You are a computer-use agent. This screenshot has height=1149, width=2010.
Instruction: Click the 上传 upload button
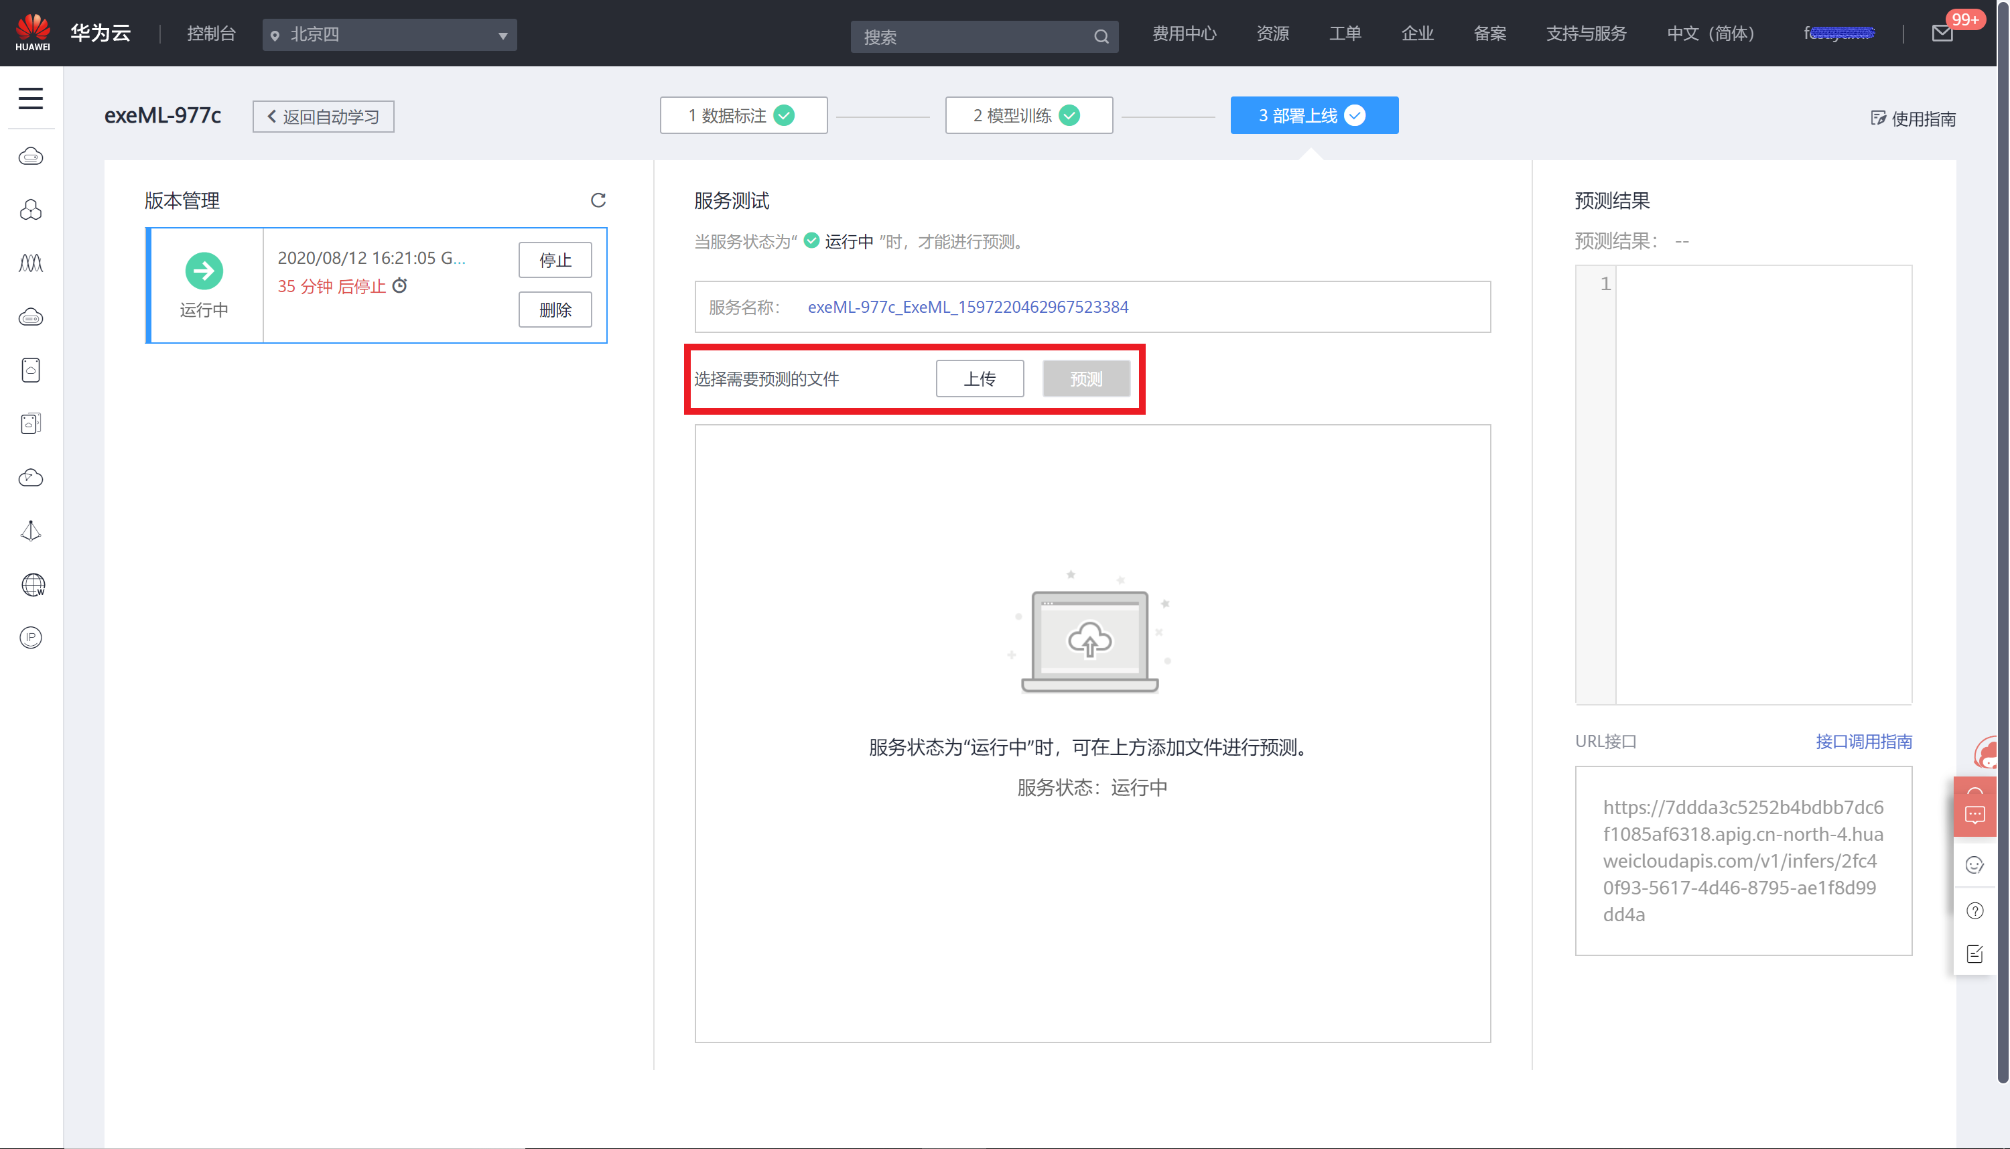pos(980,379)
